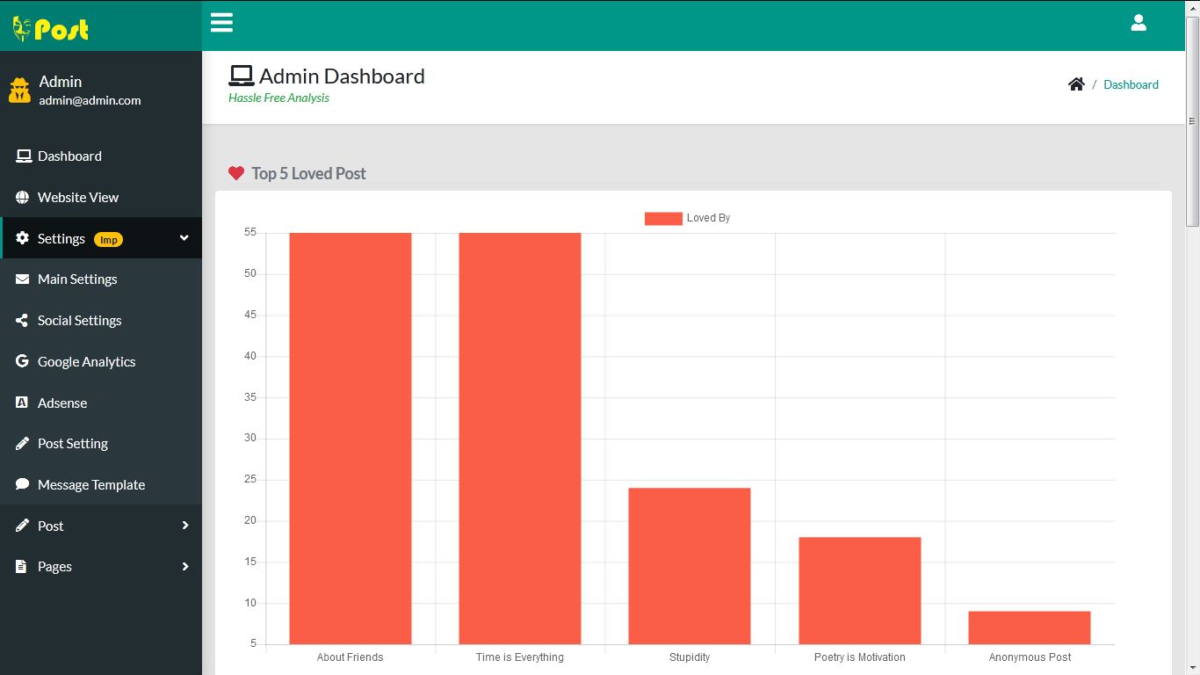Image resolution: width=1200 pixels, height=675 pixels.
Task: Click the Social Settings share icon
Action: tap(22, 321)
